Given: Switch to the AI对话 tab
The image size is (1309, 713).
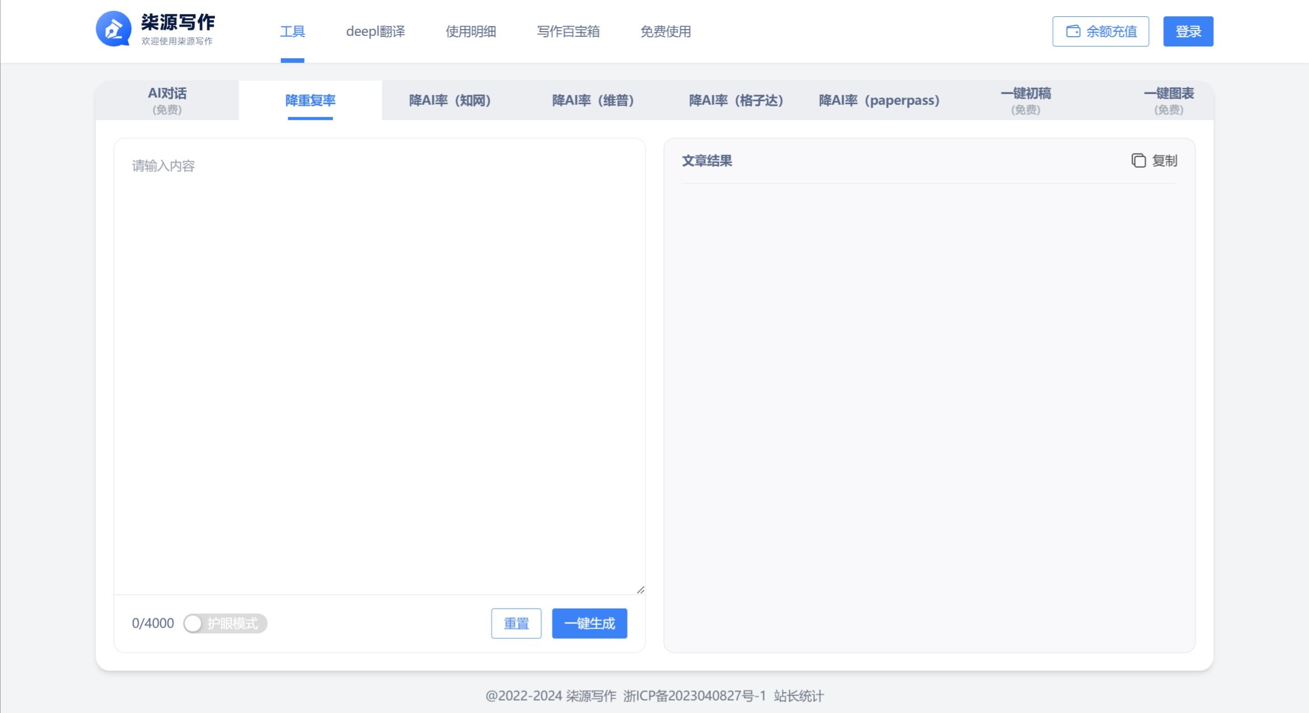Looking at the screenshot, I should click(x=167, y=100).
